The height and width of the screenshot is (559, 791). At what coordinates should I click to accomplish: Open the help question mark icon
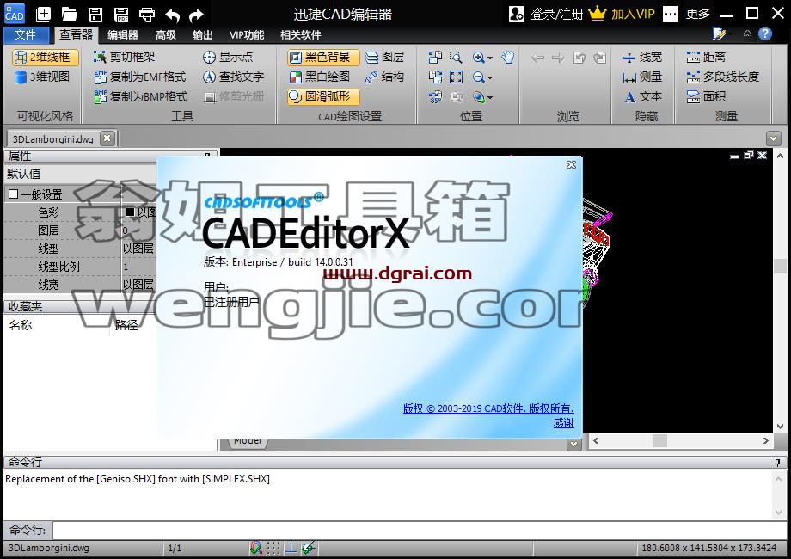765,34
